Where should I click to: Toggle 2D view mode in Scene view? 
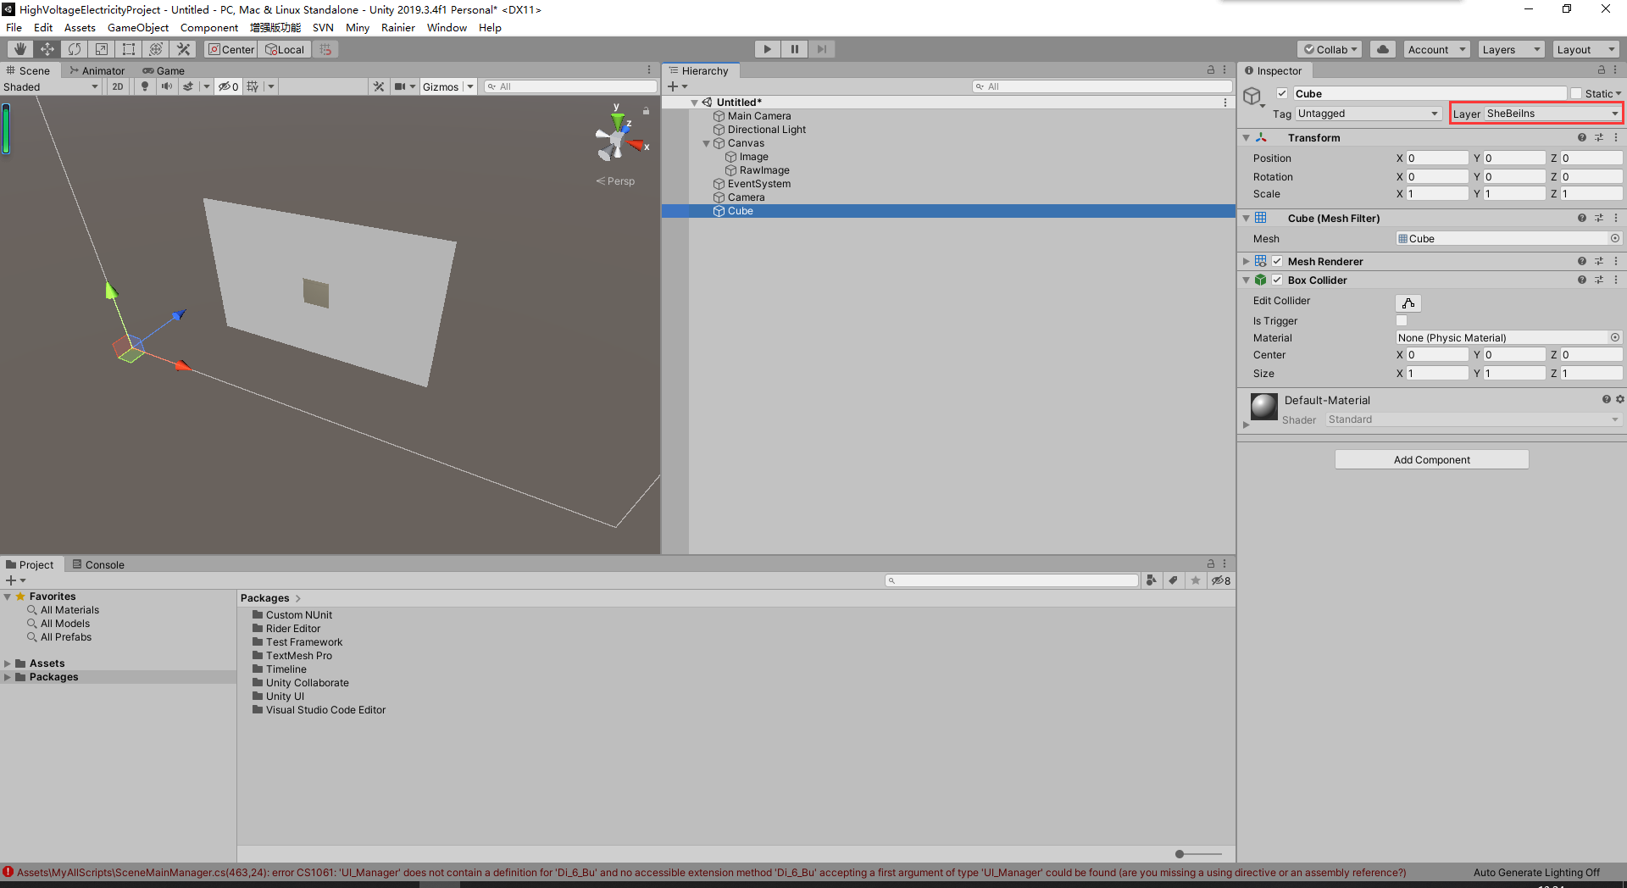point(118,86)
